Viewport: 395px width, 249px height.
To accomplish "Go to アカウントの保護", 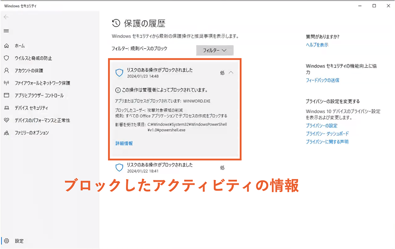I will click(x=29, y=71).
